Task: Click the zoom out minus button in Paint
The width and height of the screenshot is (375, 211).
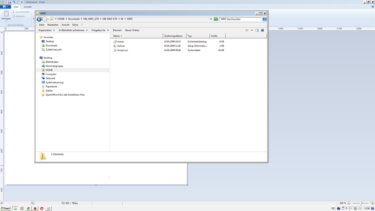Action: [x=349, y=203]
